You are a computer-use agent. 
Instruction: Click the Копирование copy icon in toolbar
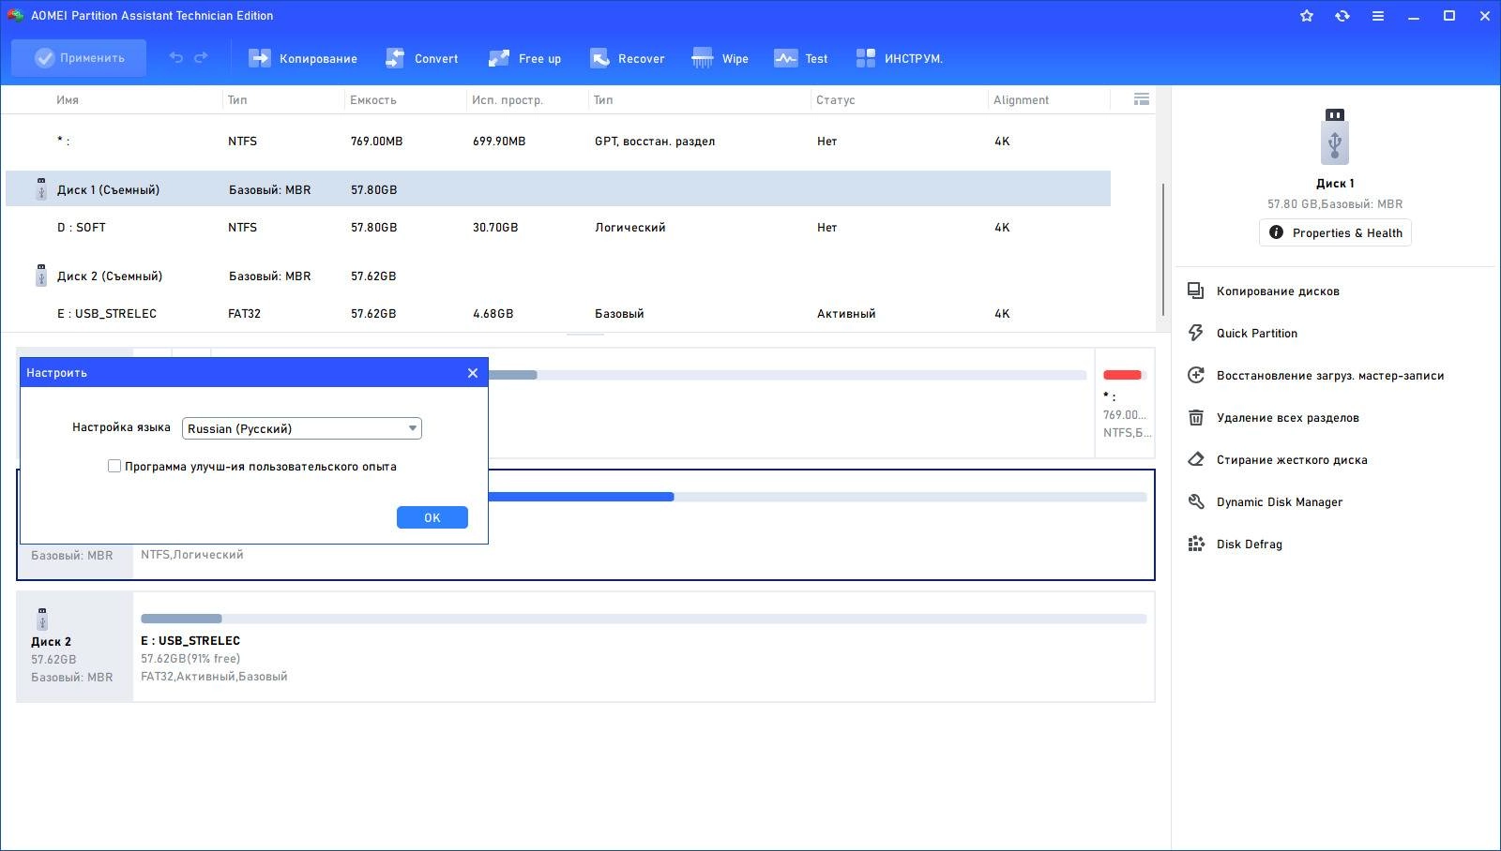click(259, 58)
